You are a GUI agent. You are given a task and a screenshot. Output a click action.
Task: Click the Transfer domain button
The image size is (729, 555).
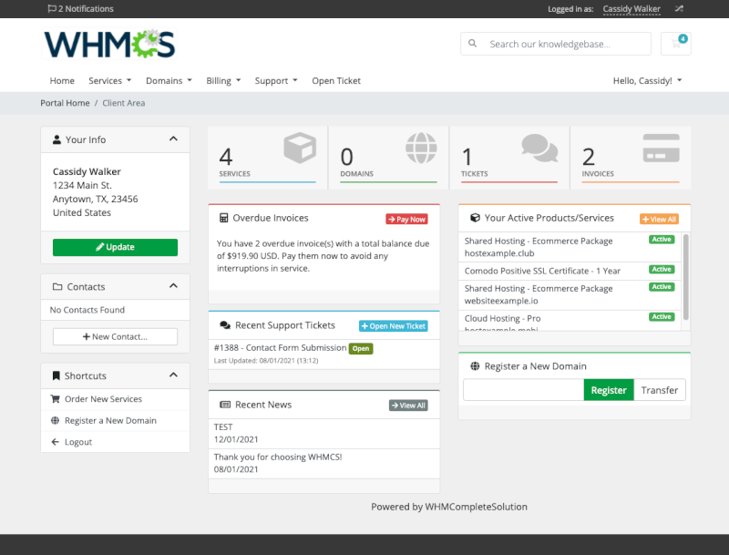659,390
